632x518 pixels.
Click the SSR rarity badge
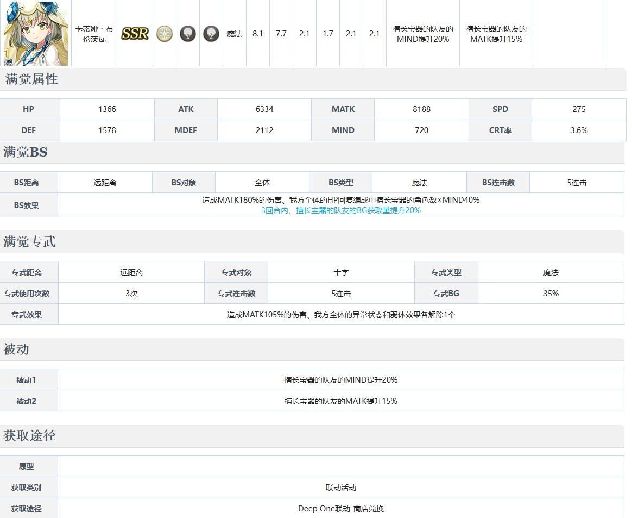(134, 33)
